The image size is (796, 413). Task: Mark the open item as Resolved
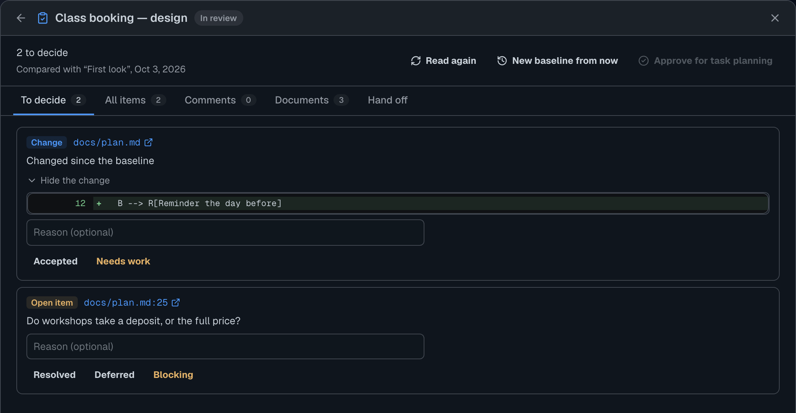click(55, 375)
